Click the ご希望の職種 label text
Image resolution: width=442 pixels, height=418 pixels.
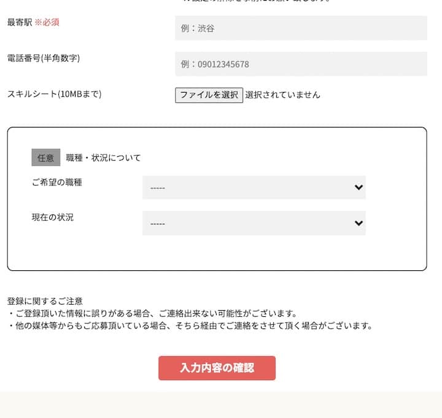click(57, 182)
